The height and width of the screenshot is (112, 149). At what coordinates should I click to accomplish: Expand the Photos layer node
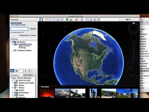coord(13,88)
